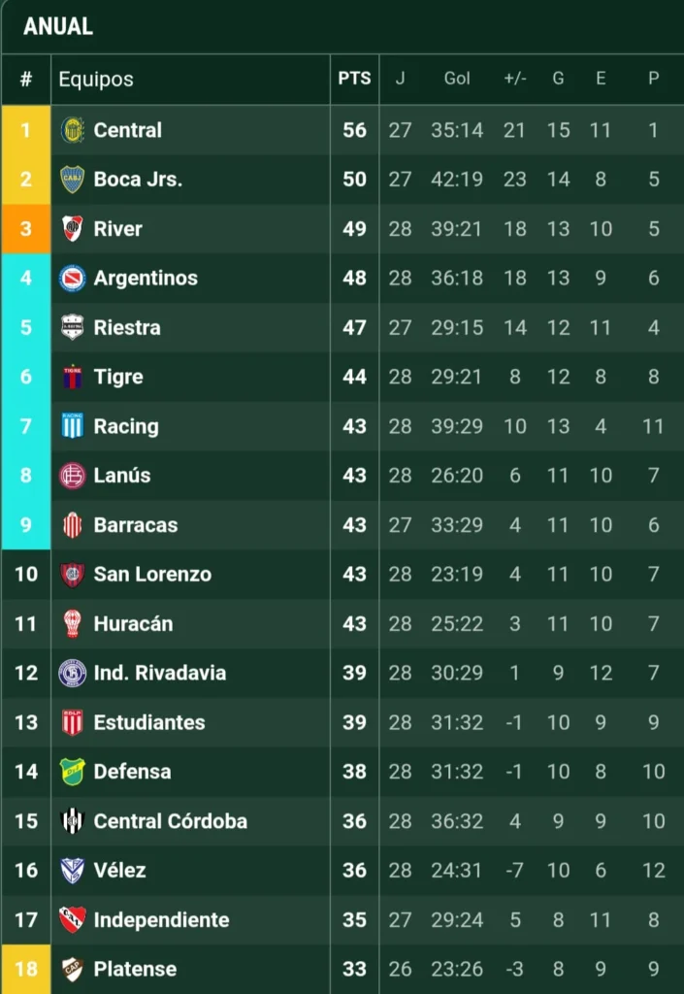Screen dimensions: 684x994
Task: Open the Huracán team link
Action: (x=133, y=624)
